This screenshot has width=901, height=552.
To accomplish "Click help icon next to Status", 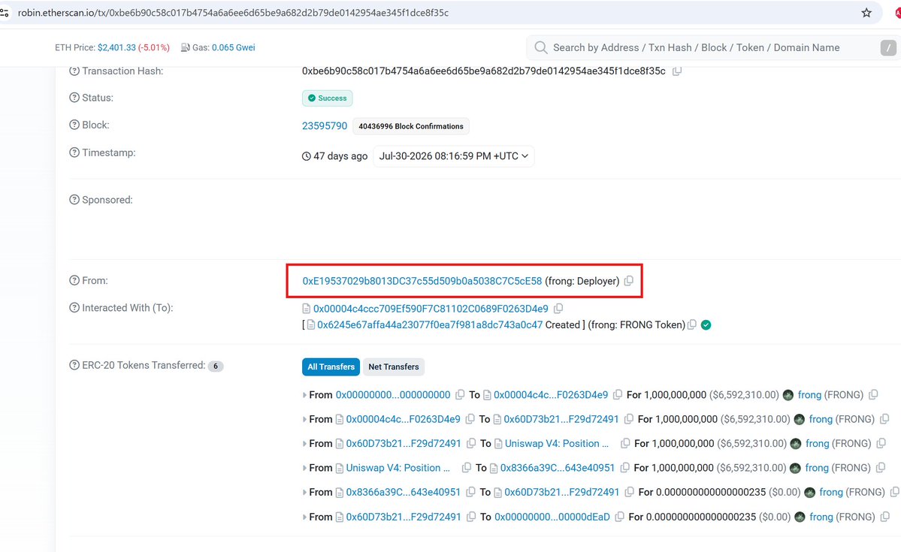I will tap(74, 98).
